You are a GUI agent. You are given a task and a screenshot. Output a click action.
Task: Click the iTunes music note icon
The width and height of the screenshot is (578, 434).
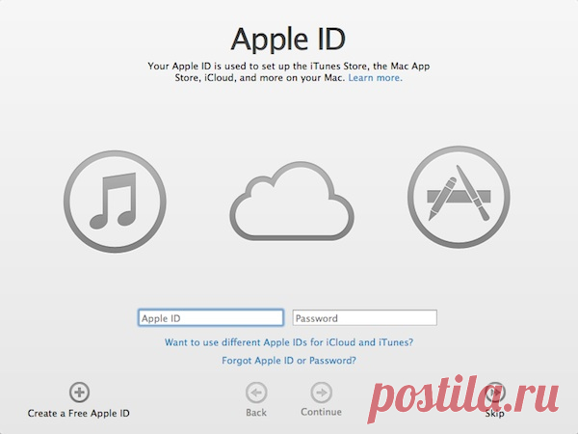click(115, 202)
